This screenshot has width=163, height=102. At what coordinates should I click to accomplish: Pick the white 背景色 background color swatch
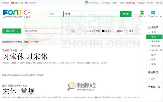tap(115, 31)
